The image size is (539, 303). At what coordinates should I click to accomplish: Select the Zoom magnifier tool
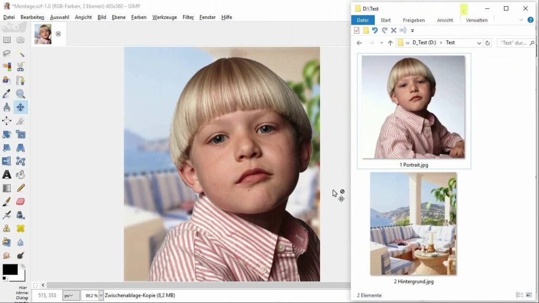21,94
